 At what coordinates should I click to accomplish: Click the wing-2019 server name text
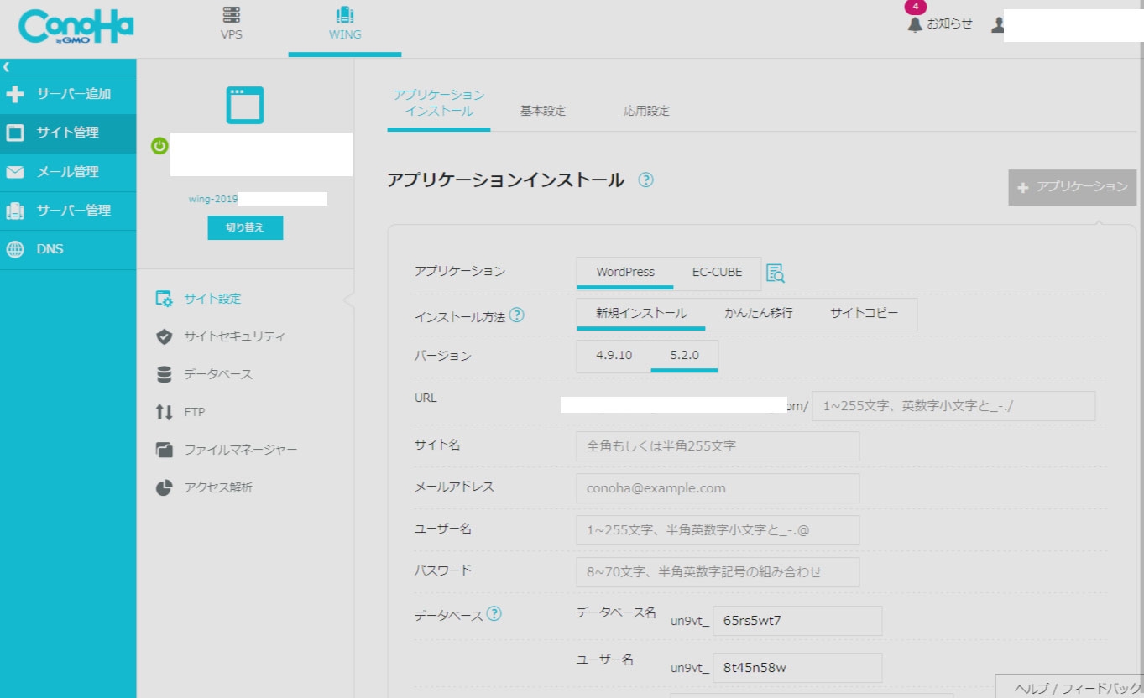click(x=213, y=200)
